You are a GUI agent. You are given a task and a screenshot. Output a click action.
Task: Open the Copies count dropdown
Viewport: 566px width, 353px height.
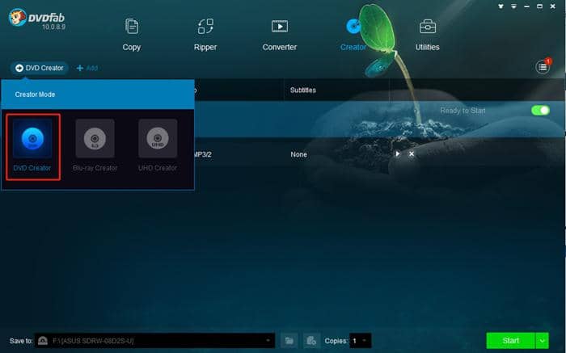[361, 340]
